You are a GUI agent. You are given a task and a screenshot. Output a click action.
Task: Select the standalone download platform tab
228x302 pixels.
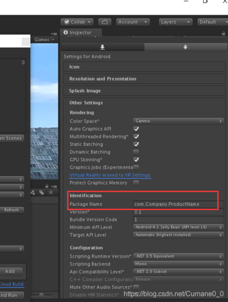[103, 47]
